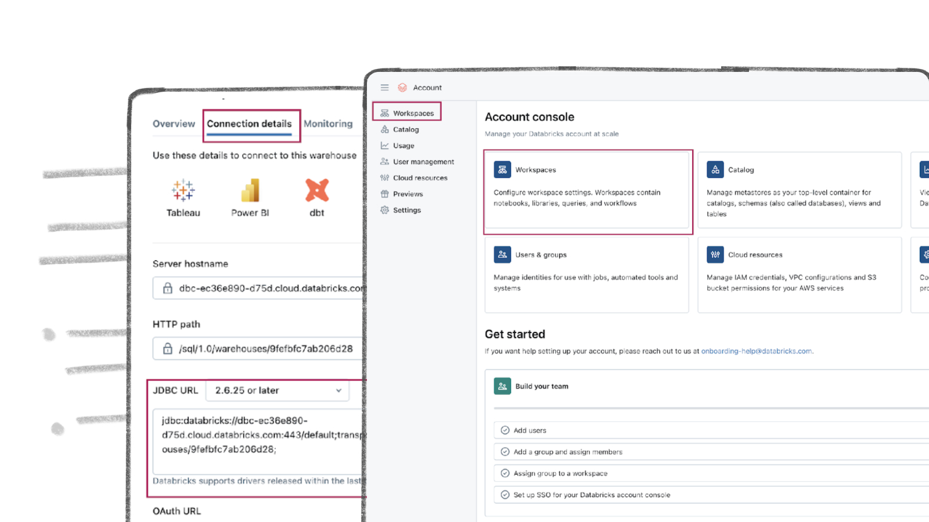Viewport: 929px width, 522px height.
Task: Open the Catalog card description text
Action: 793,203
